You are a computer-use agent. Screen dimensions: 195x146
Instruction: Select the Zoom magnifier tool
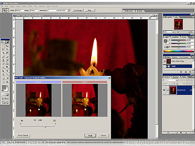pyautogui.click(x=7, y=82)
